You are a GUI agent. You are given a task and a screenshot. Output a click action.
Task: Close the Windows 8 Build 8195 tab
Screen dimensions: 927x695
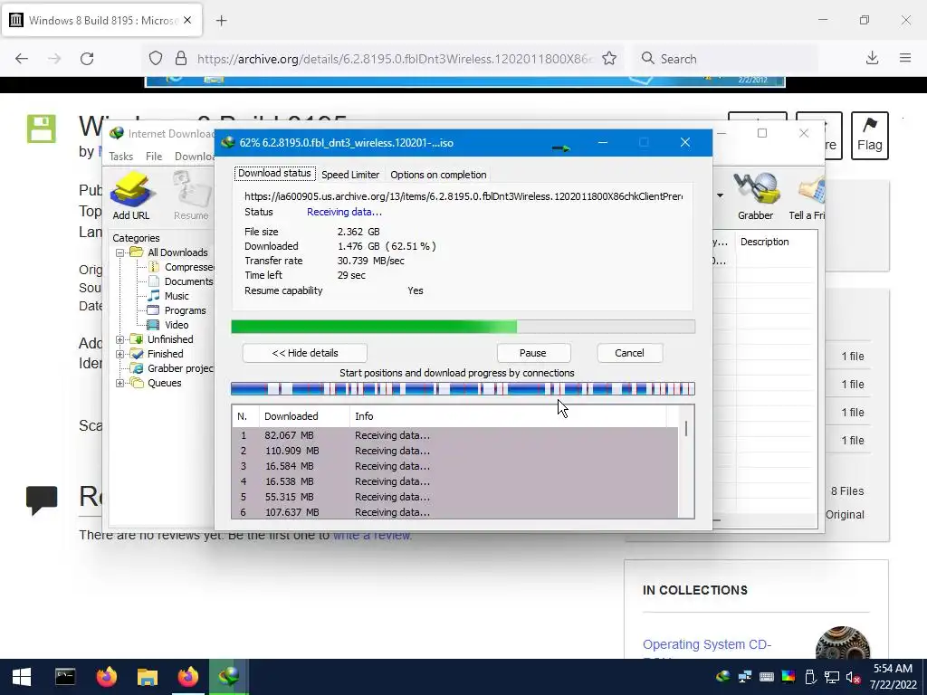coord(187,20)
